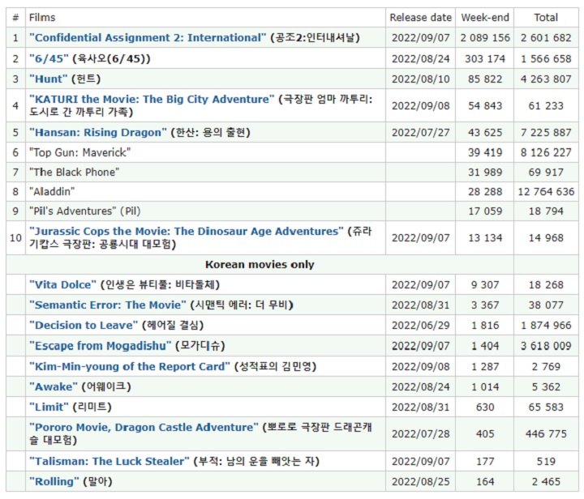The width and height of the screenshot is (584, 499).
Task: Select total value 446 775
Action: [546, 433]
